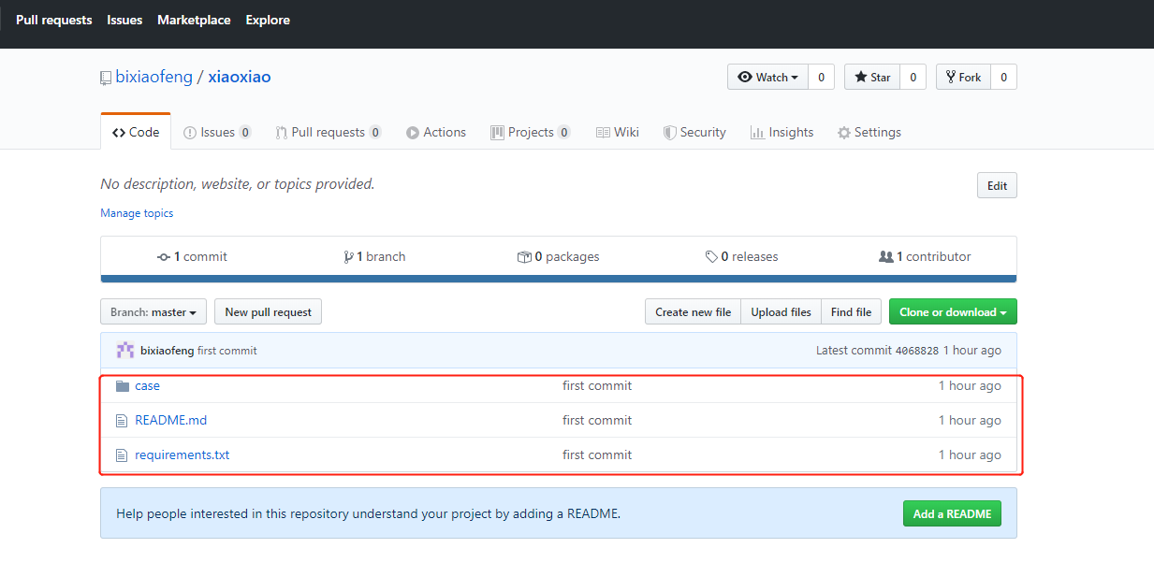Viewport: 1154px width, 577px height.
Task: Click the case folder icon
Action: 122,386
